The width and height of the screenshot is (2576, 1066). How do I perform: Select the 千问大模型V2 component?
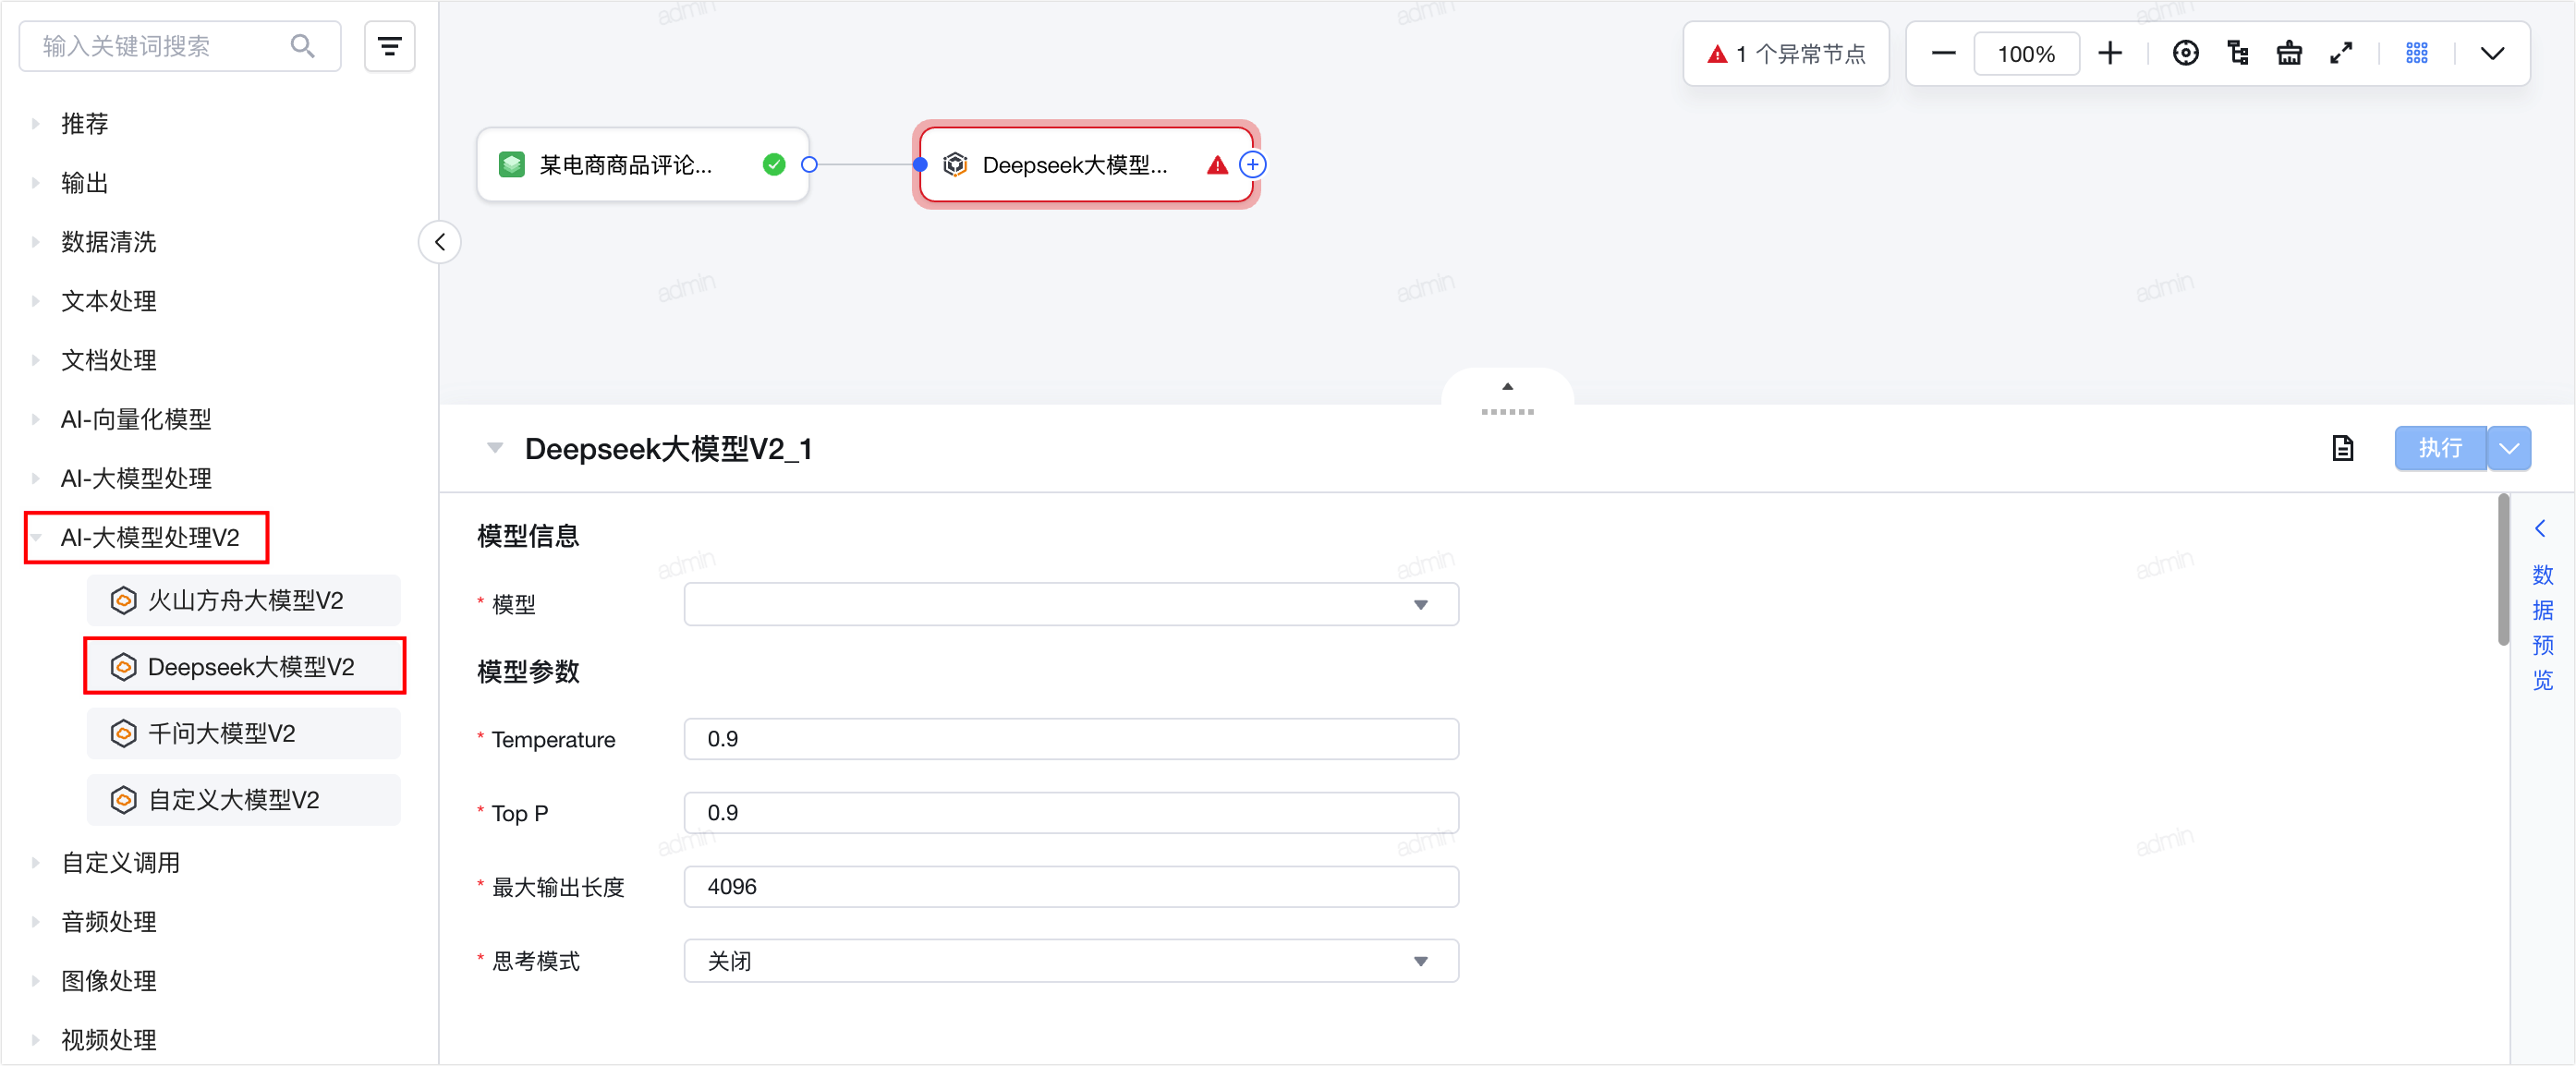tap(244, 733)
